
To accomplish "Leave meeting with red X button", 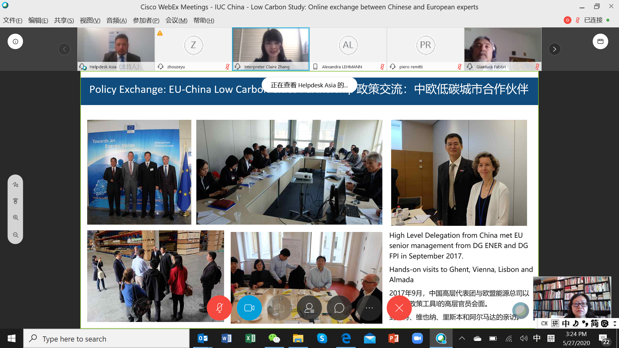I will click(399, 308).
